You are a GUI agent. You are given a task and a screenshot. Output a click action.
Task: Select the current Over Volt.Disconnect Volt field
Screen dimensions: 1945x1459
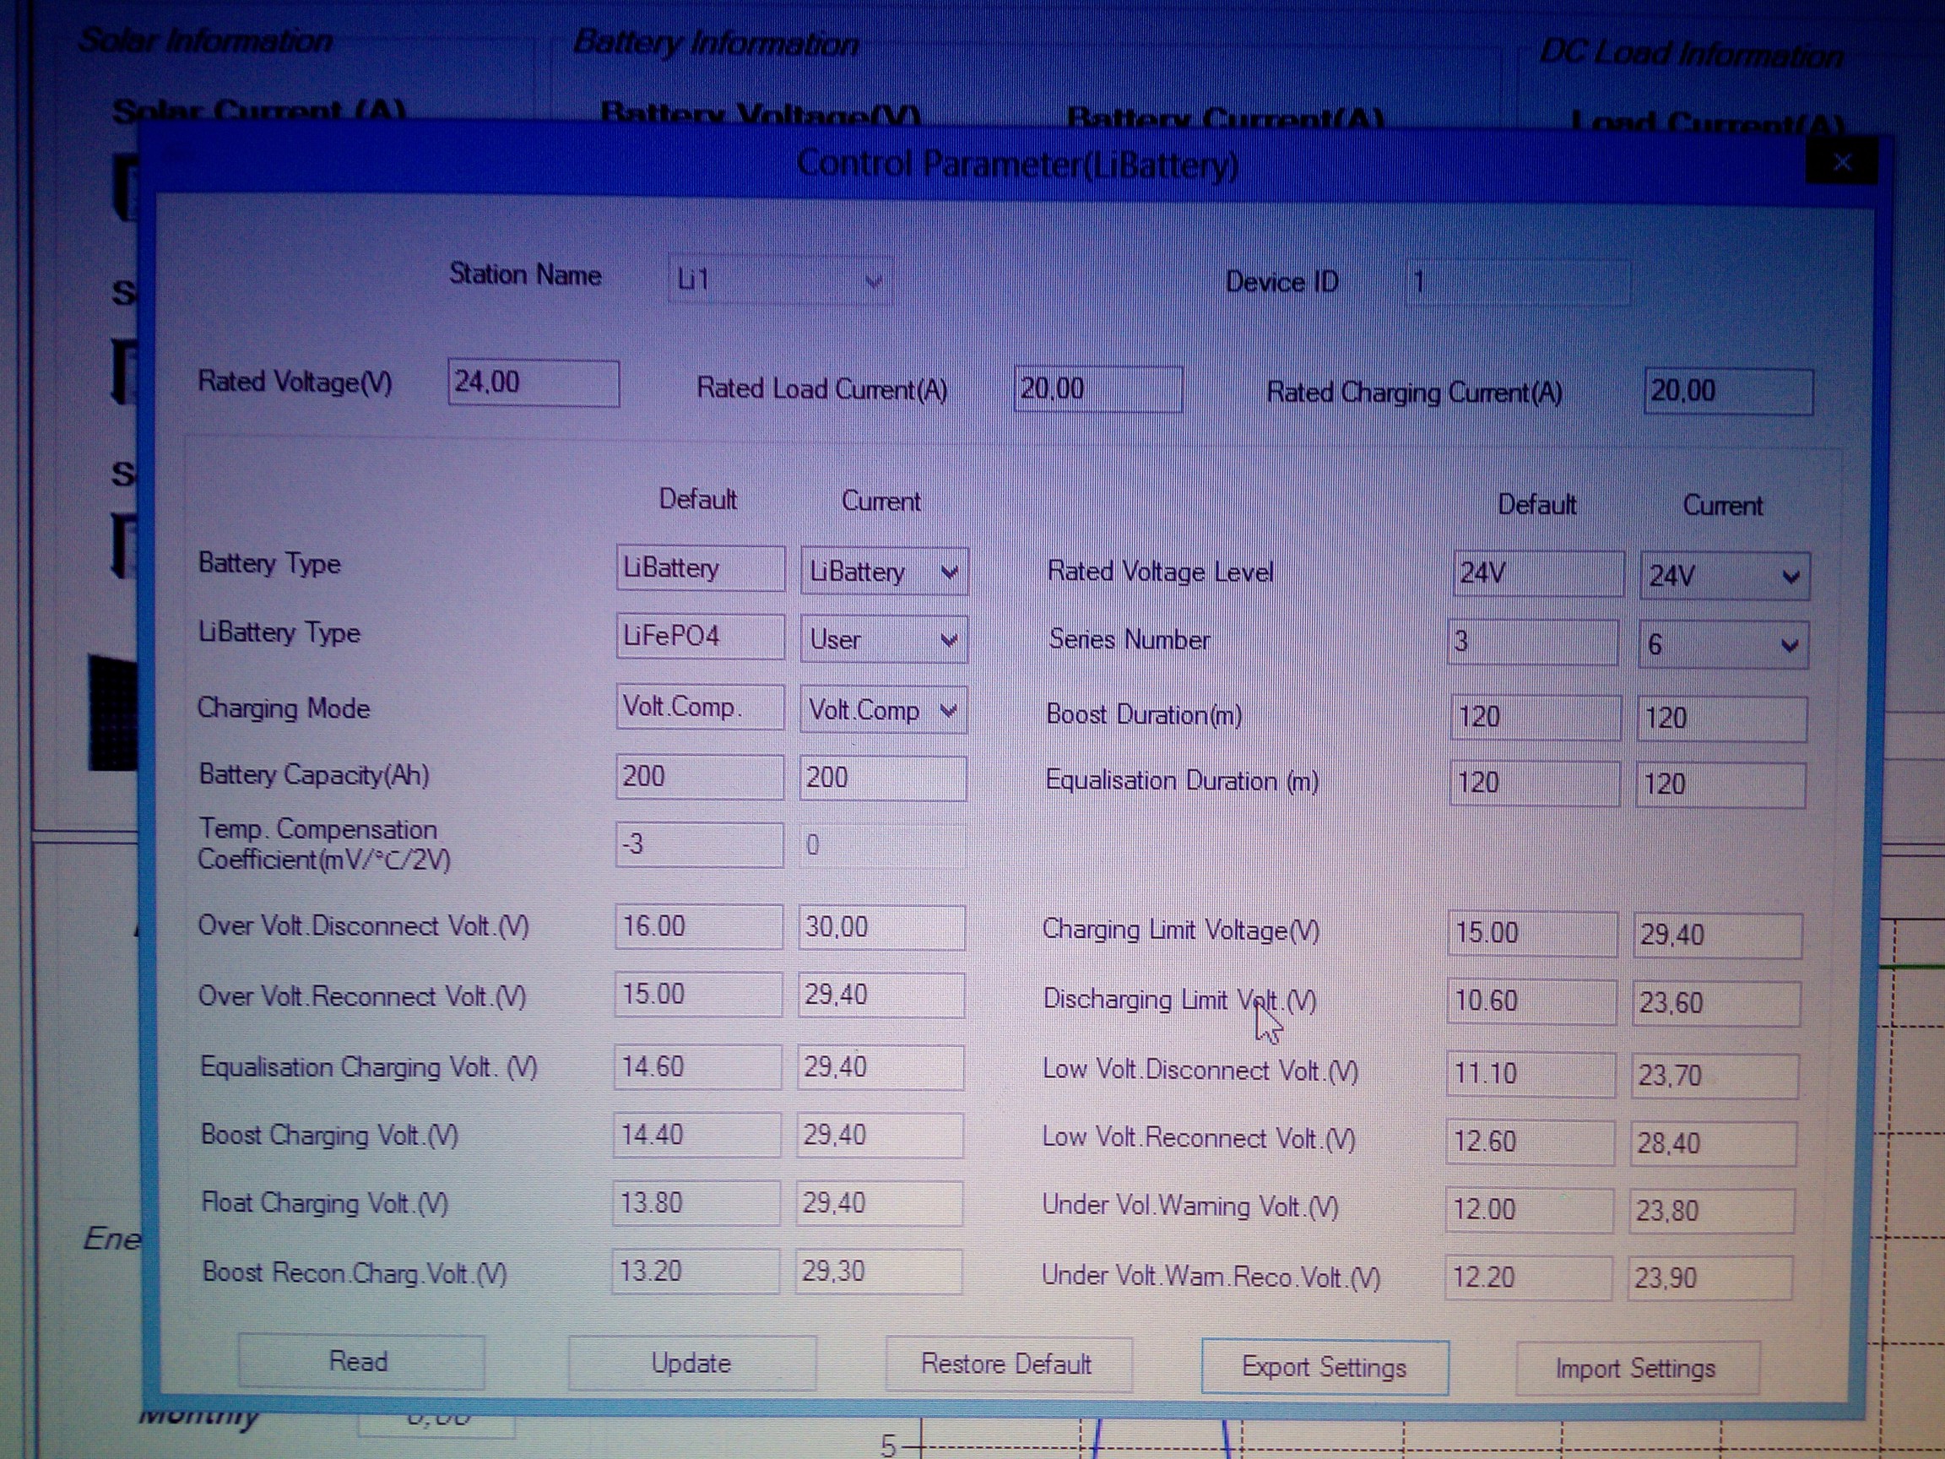(x=880, y=927)
